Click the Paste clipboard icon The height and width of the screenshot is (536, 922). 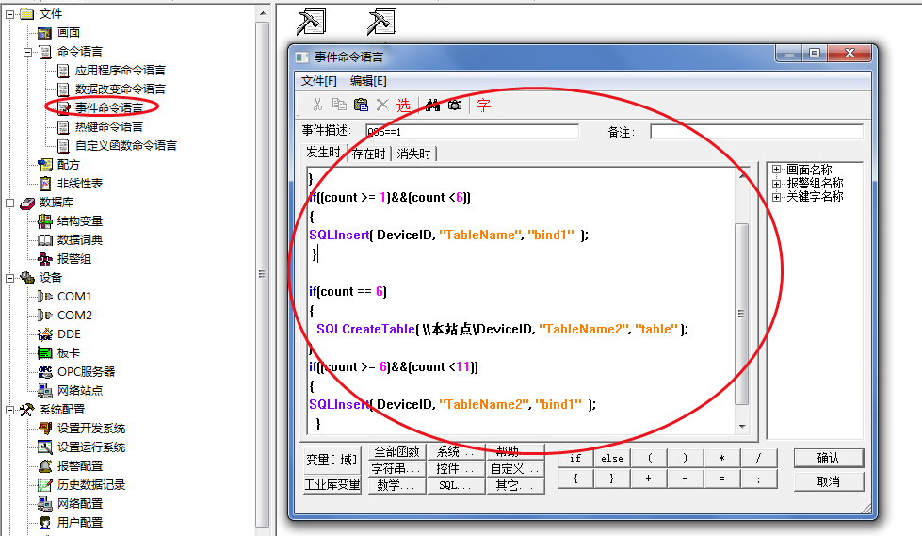click(x=361, y=105)
